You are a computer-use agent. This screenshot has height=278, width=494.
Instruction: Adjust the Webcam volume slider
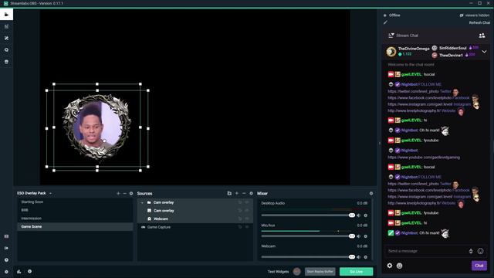point(308,257)
